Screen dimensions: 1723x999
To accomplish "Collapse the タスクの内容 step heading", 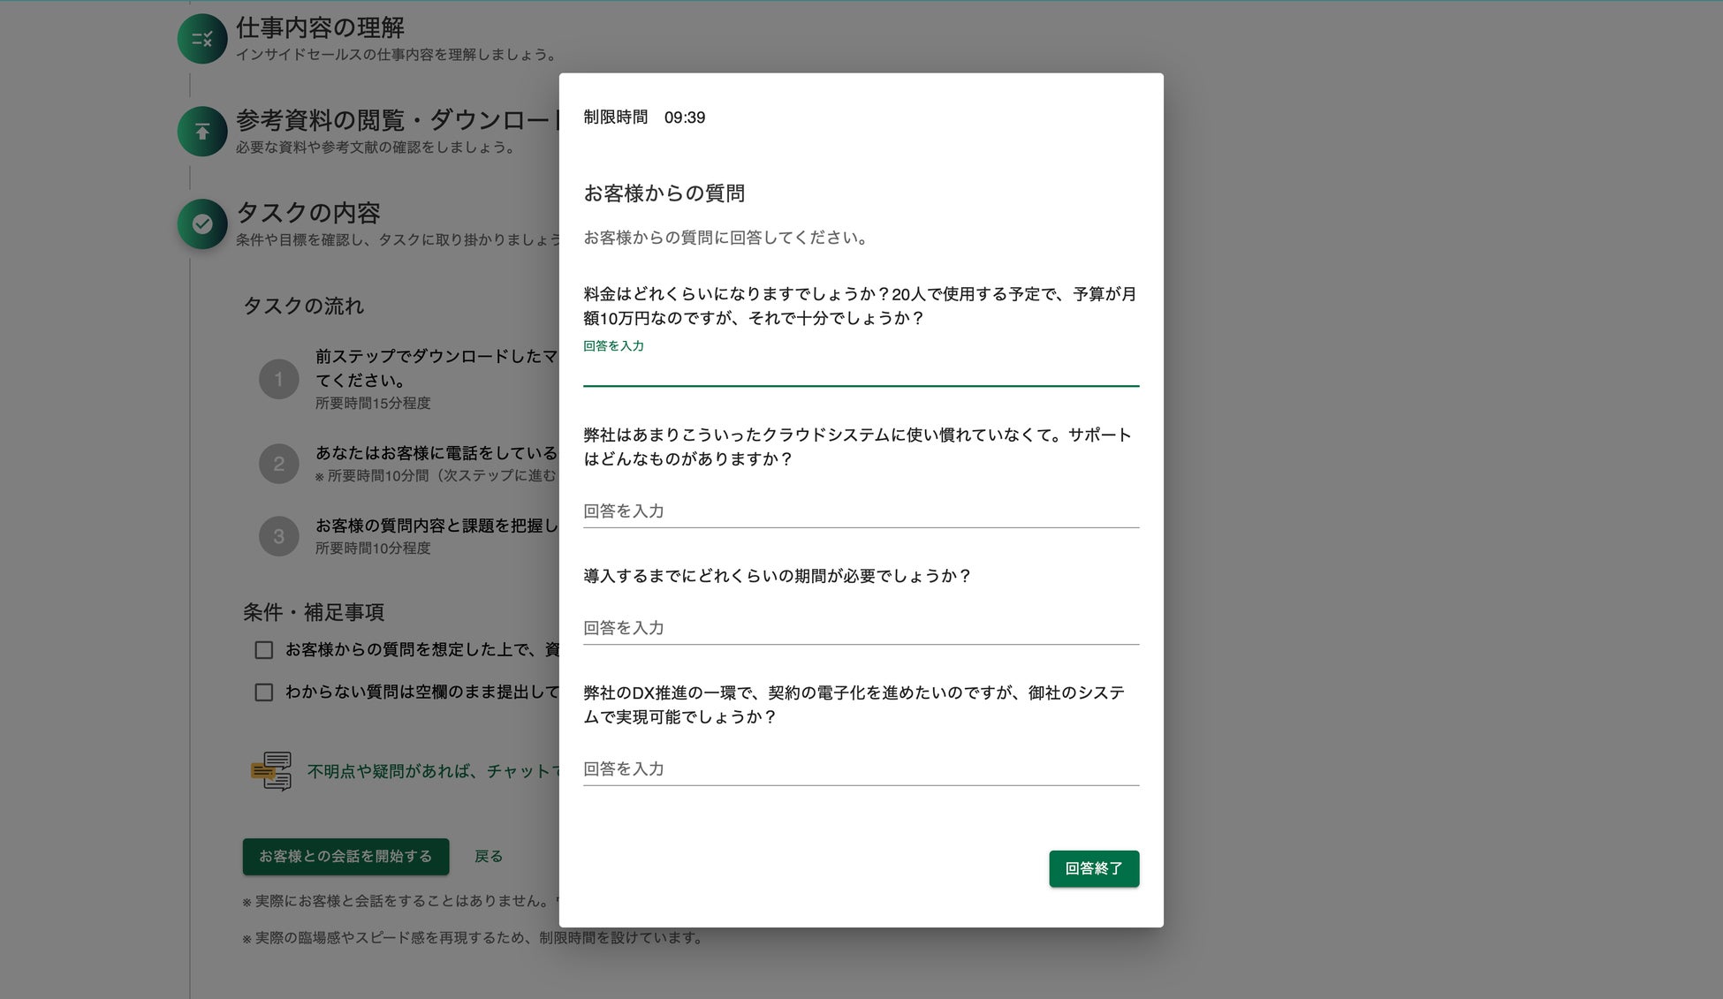I will 308,213.
